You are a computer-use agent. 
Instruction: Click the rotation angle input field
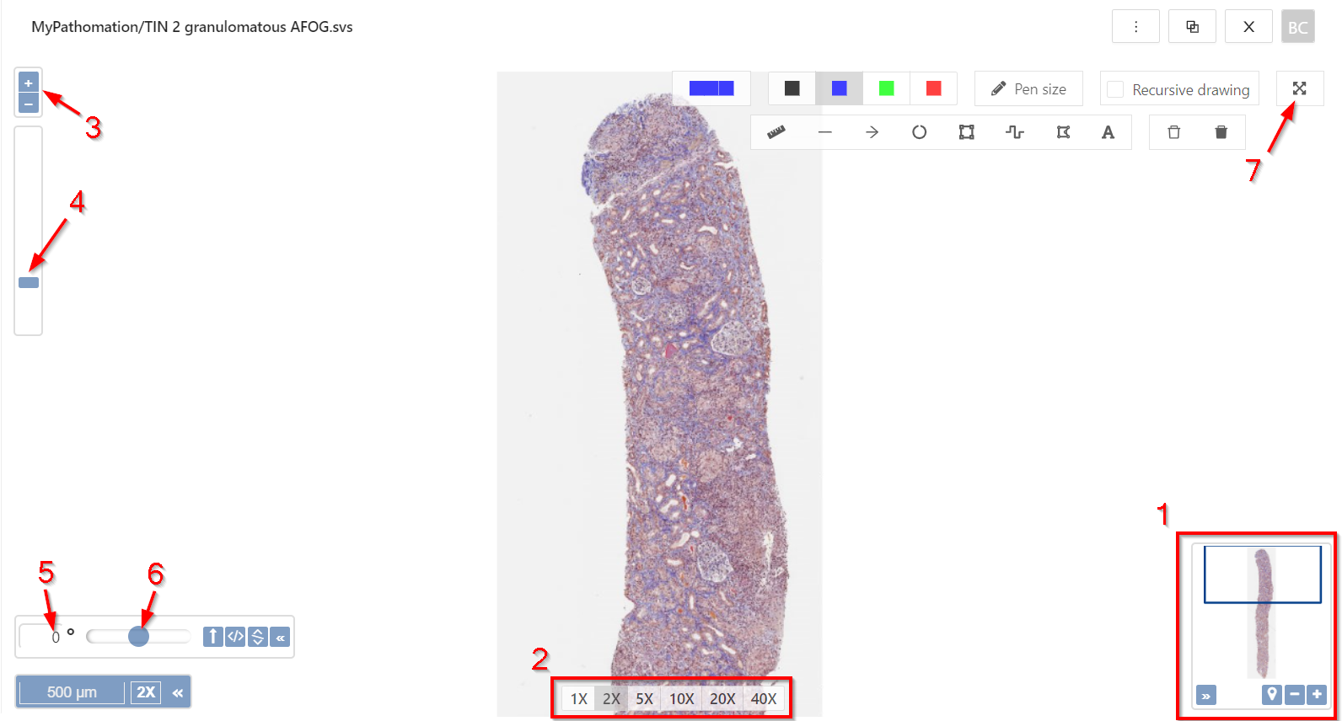click(x=42, y=637)
